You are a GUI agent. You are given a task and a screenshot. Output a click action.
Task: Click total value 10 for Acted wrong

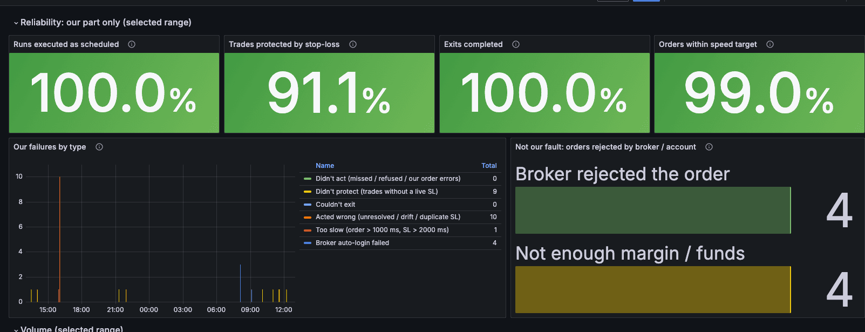point(493,217)
